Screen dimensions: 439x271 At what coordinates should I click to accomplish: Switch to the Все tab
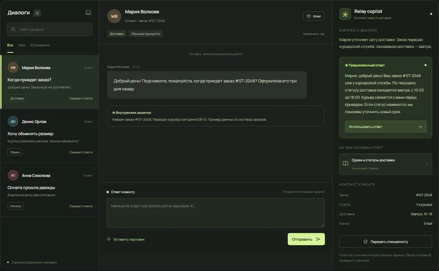pos(10,45)
